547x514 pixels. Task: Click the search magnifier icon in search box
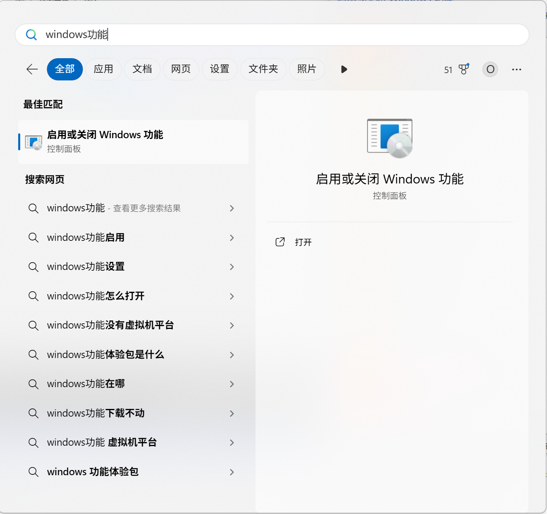click(32, 35)
